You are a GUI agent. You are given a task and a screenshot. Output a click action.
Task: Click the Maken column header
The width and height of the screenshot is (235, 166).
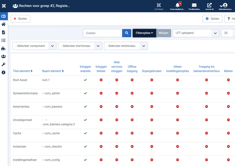(228, 71)
